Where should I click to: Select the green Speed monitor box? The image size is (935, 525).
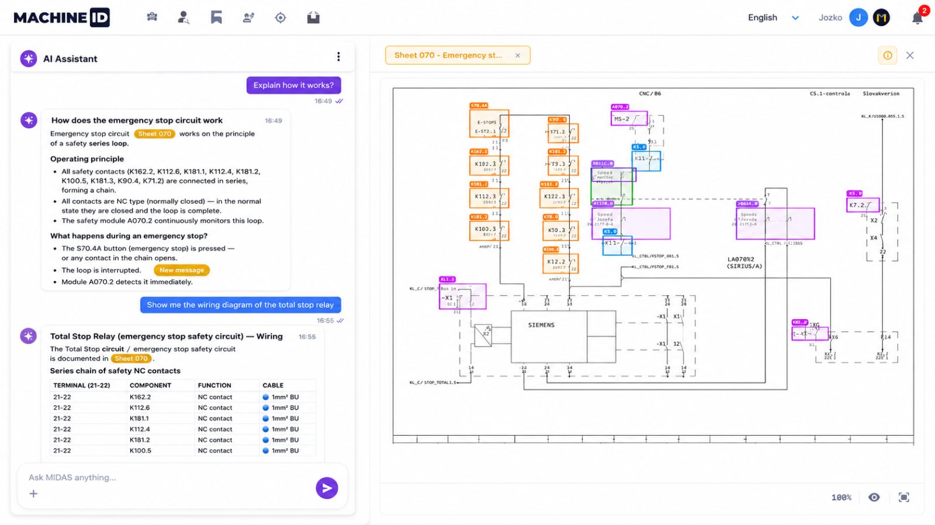tap(612, 187)
